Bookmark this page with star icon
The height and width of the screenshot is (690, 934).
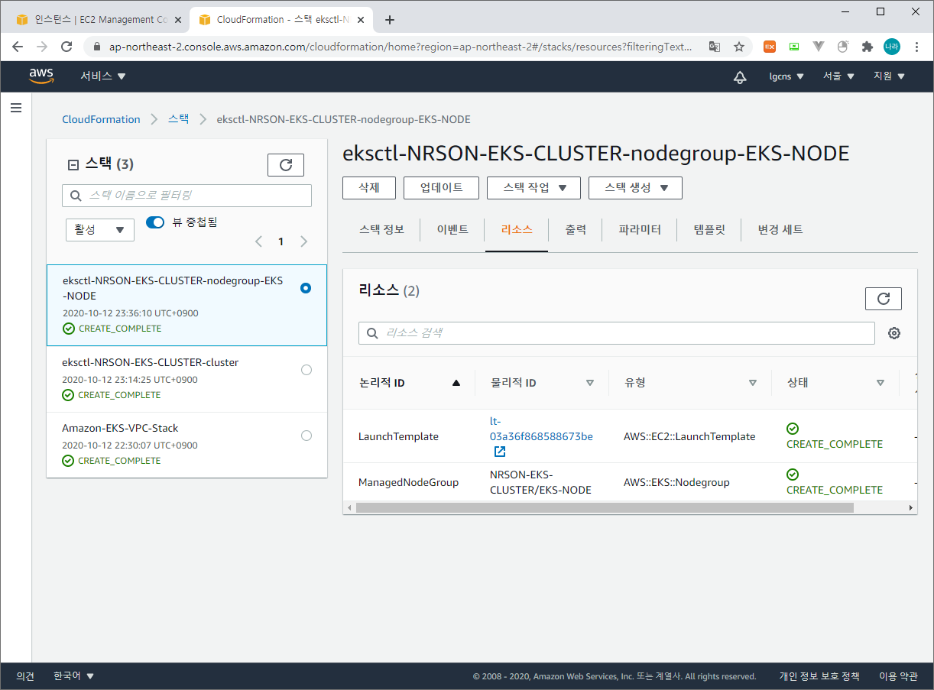click(739, 47)
